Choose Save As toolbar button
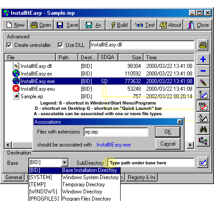 [x=92, y=25]
